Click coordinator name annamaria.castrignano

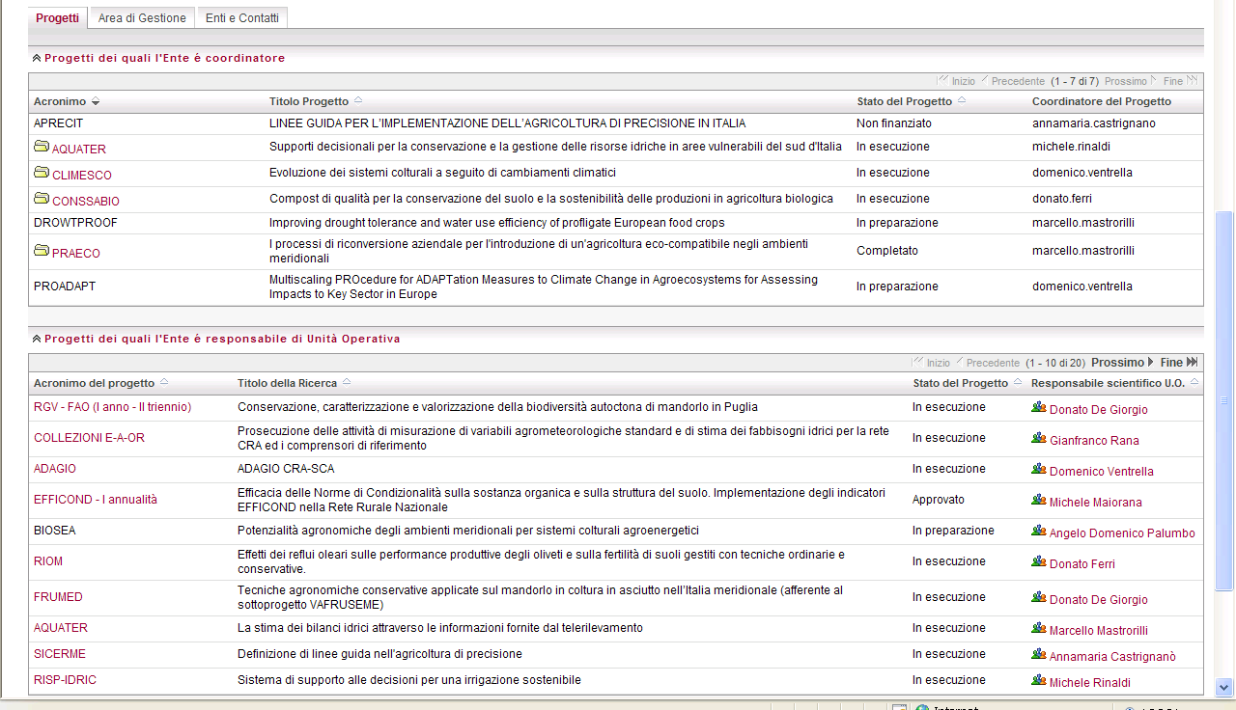[x=1094, y=123]
